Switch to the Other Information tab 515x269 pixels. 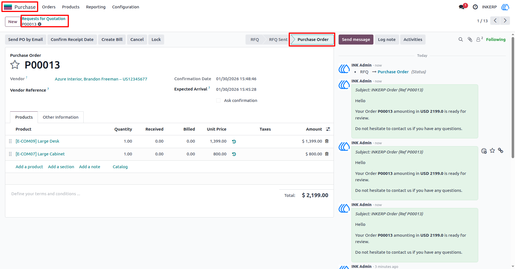pos(61,117)
